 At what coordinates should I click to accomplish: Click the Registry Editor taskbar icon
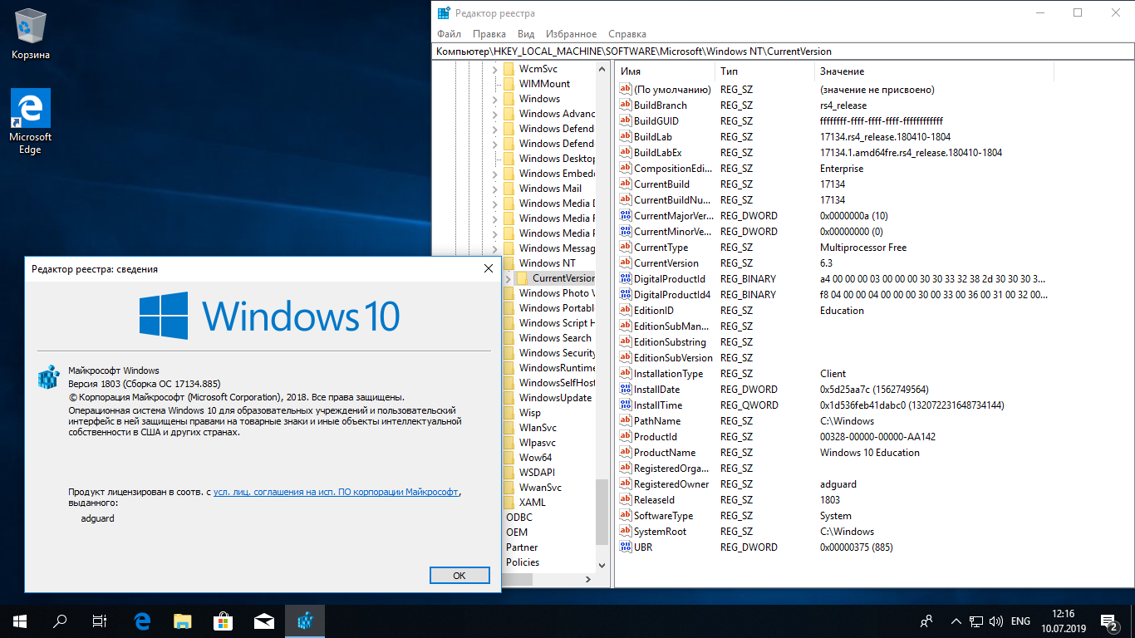[x=305, y=621]
